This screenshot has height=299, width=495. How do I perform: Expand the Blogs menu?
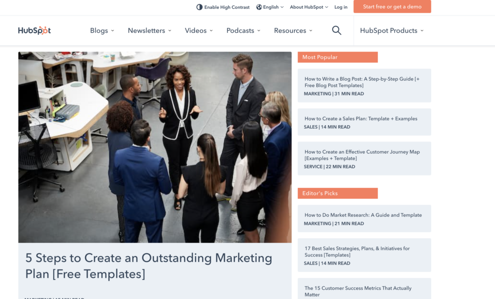102,30
